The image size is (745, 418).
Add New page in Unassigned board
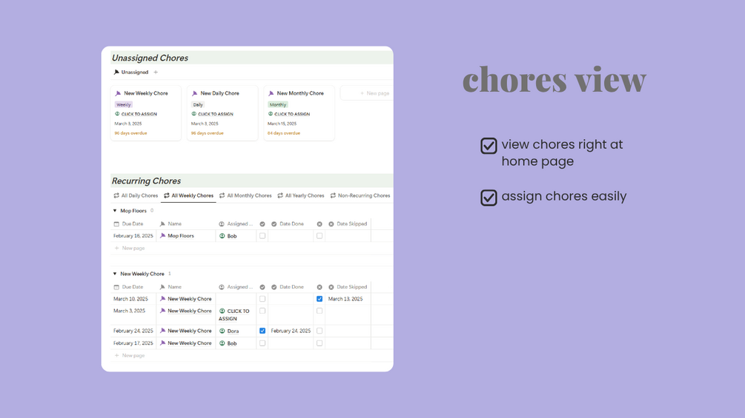coord(374,93)
